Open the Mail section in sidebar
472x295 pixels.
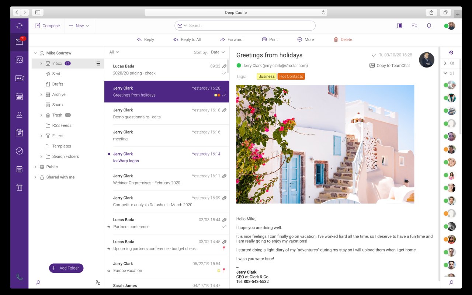pos(19,42)
